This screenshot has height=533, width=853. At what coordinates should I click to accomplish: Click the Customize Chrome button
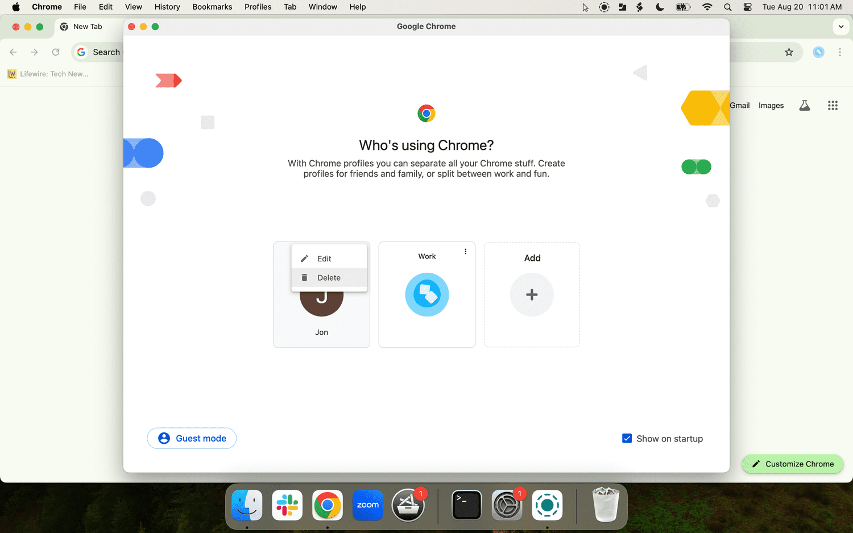point(793,464)
